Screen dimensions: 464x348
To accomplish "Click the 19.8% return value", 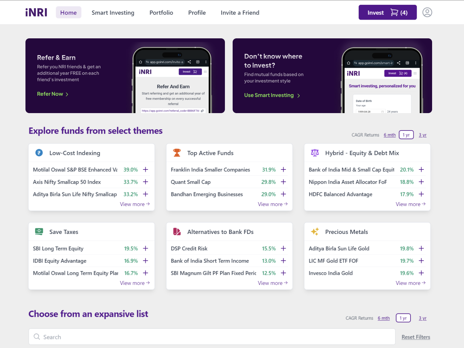I will click(x=407, y=248).
